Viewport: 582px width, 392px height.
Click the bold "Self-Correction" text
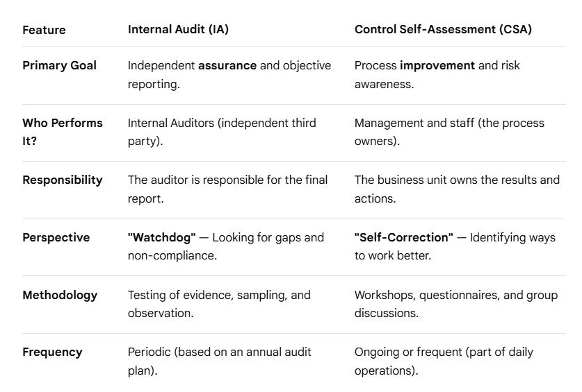click(404, 237)
